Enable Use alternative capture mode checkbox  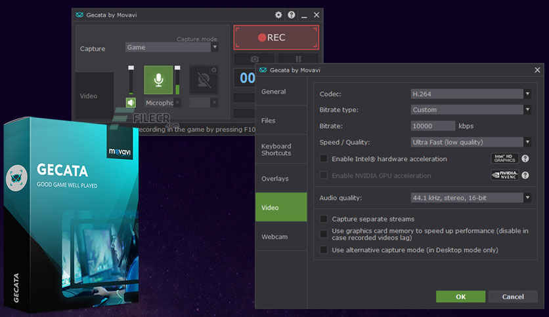point(323,250)
